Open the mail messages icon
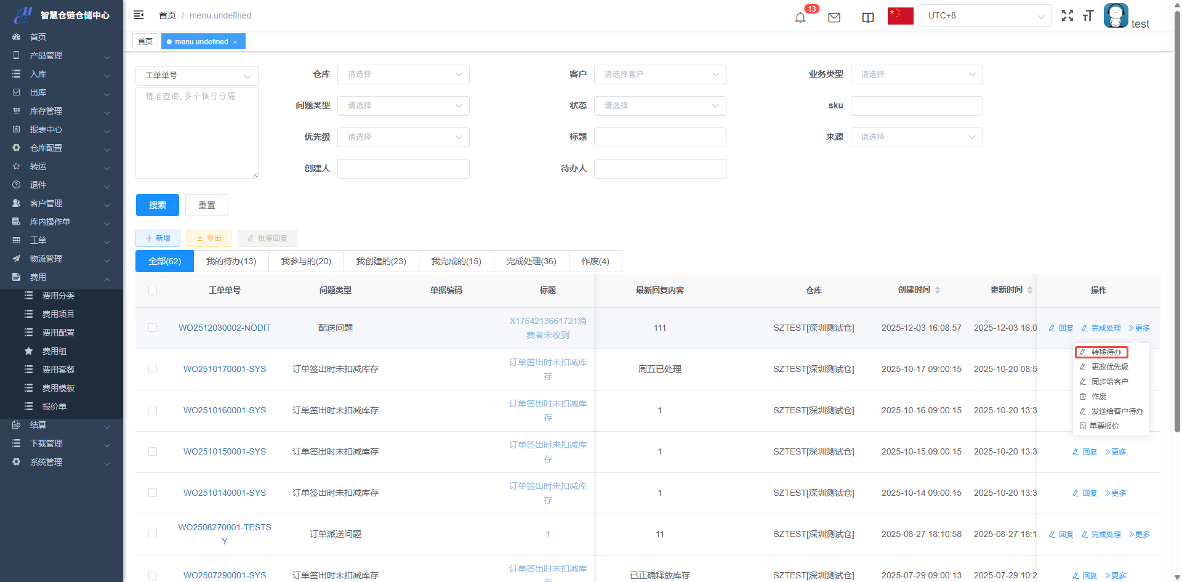This screenshot has height=582, width=1182. [x=834, y=17]
